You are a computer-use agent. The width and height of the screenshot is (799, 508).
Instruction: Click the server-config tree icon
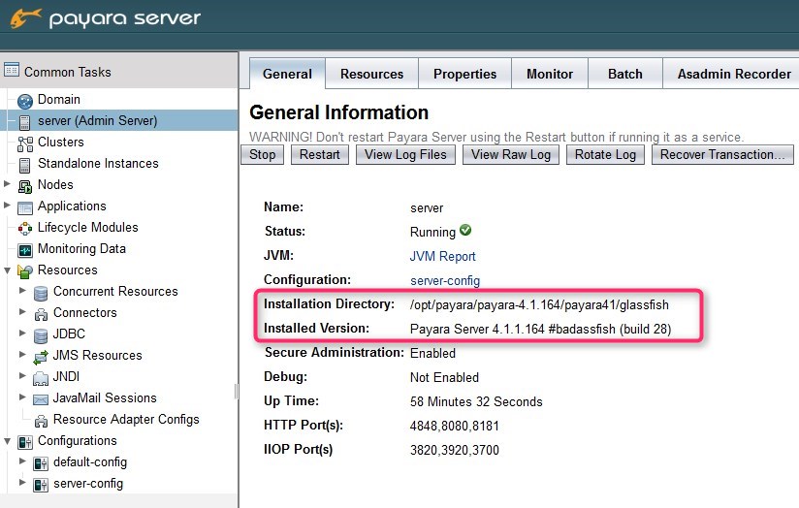41,485
